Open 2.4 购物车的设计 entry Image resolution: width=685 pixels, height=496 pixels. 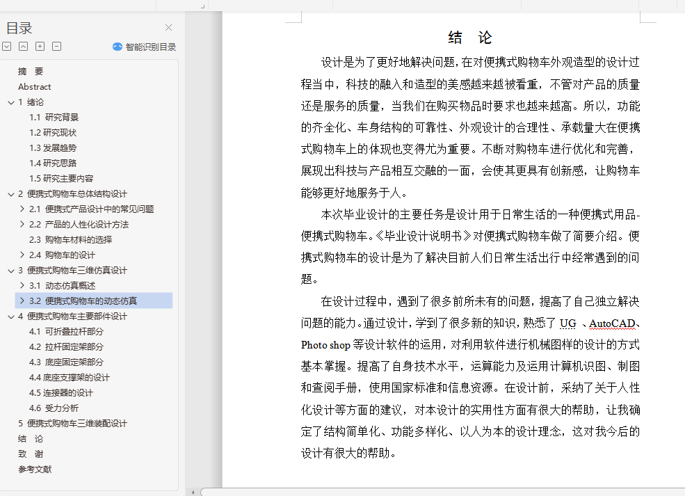pyautogui.click(x=62, y=255)
